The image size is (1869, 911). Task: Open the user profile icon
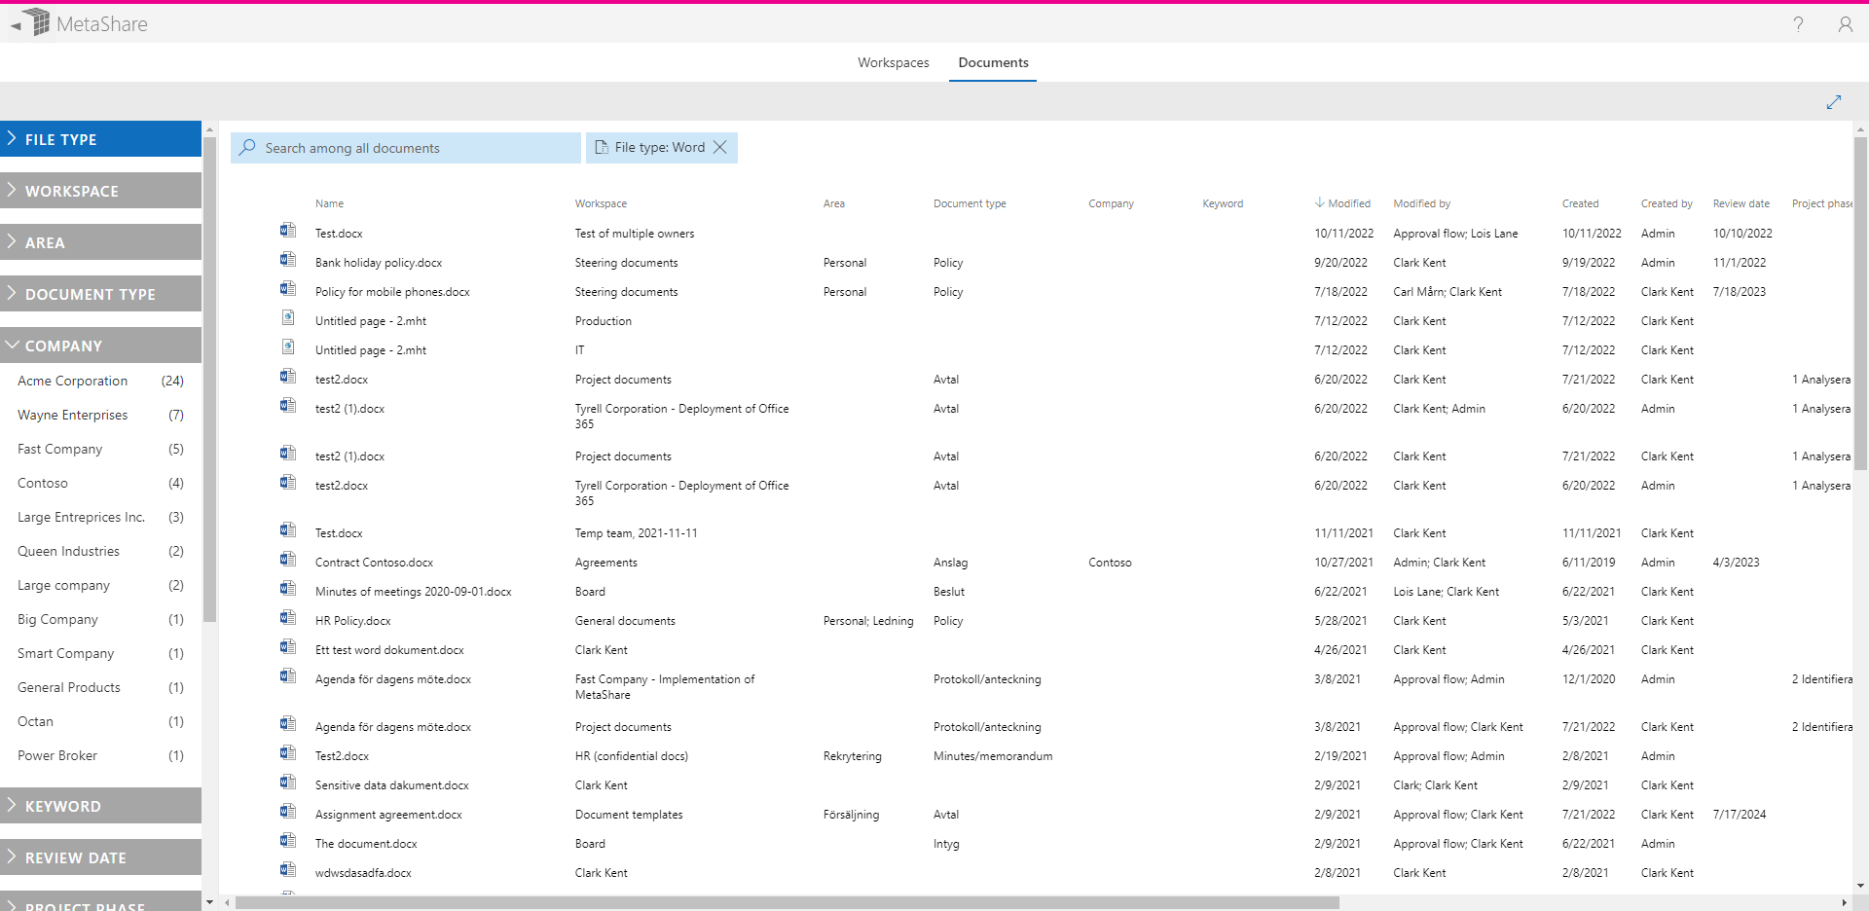[1846, 24]
